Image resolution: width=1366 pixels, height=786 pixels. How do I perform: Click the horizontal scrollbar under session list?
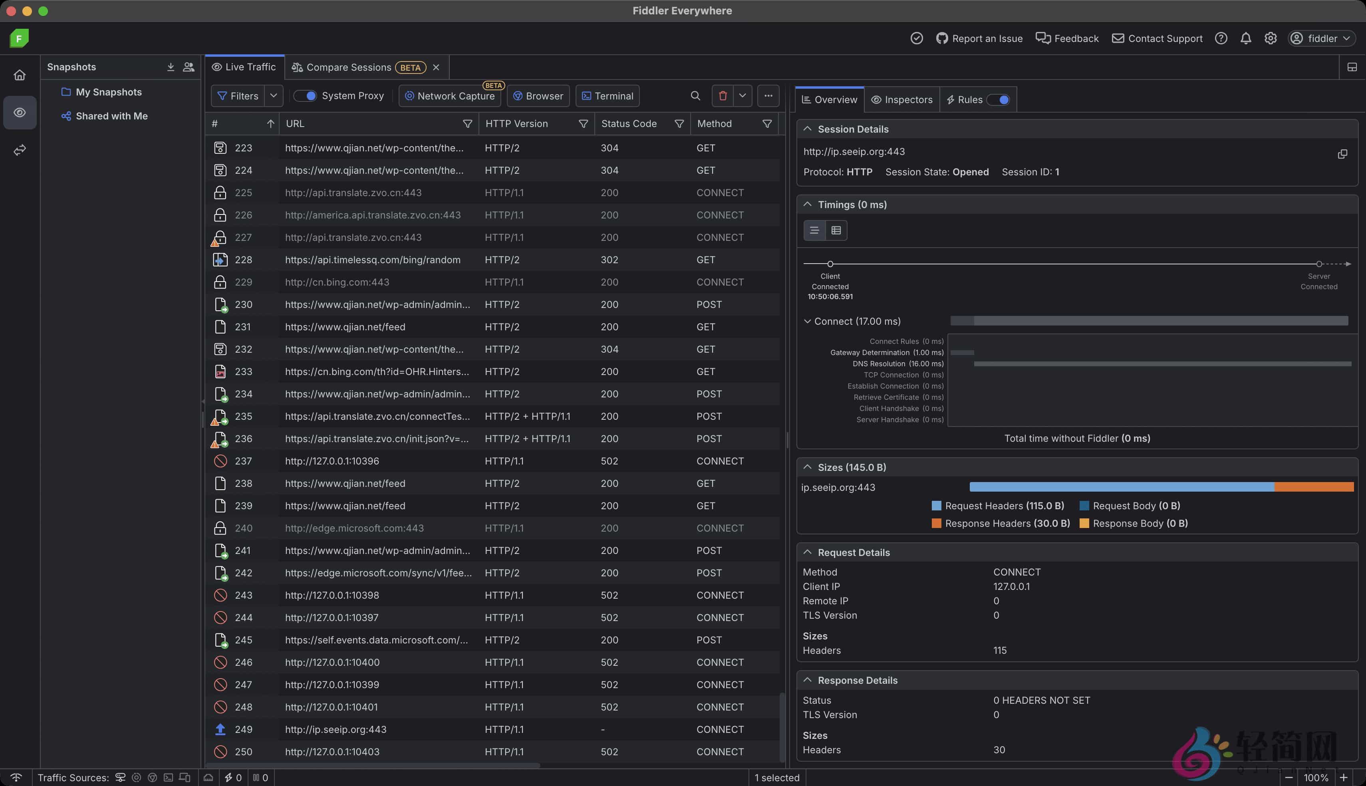click(x=373, y=766)
